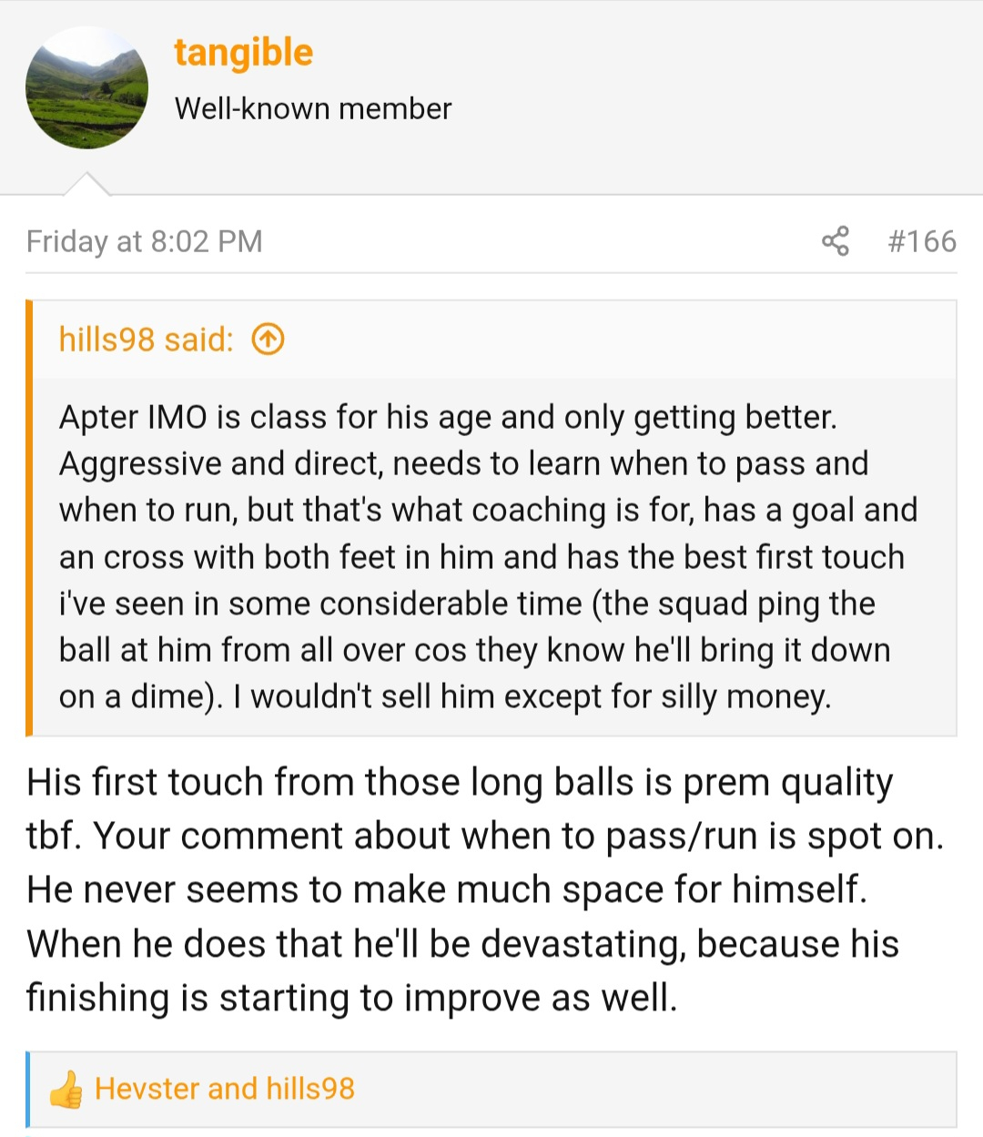
Task: Follow the hills98 said quote link
Action: click(x=146, y=340)
